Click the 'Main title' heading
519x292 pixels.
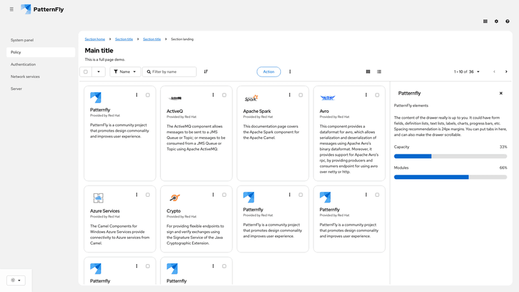tap(99, 51)
